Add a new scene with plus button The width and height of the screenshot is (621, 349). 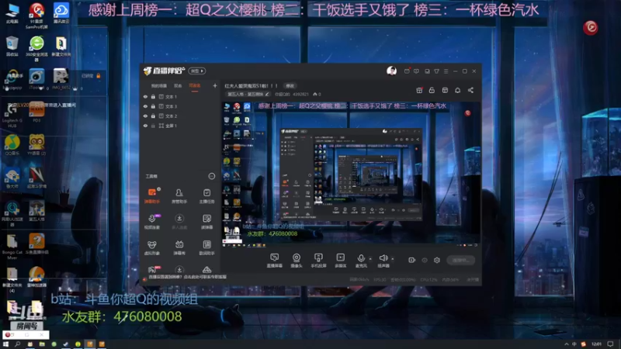(215, 85)
